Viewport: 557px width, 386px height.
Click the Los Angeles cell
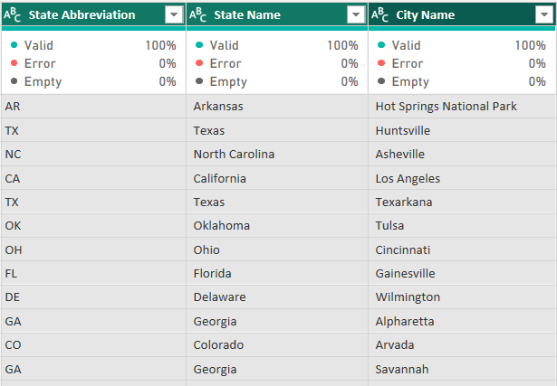point(462,178)
